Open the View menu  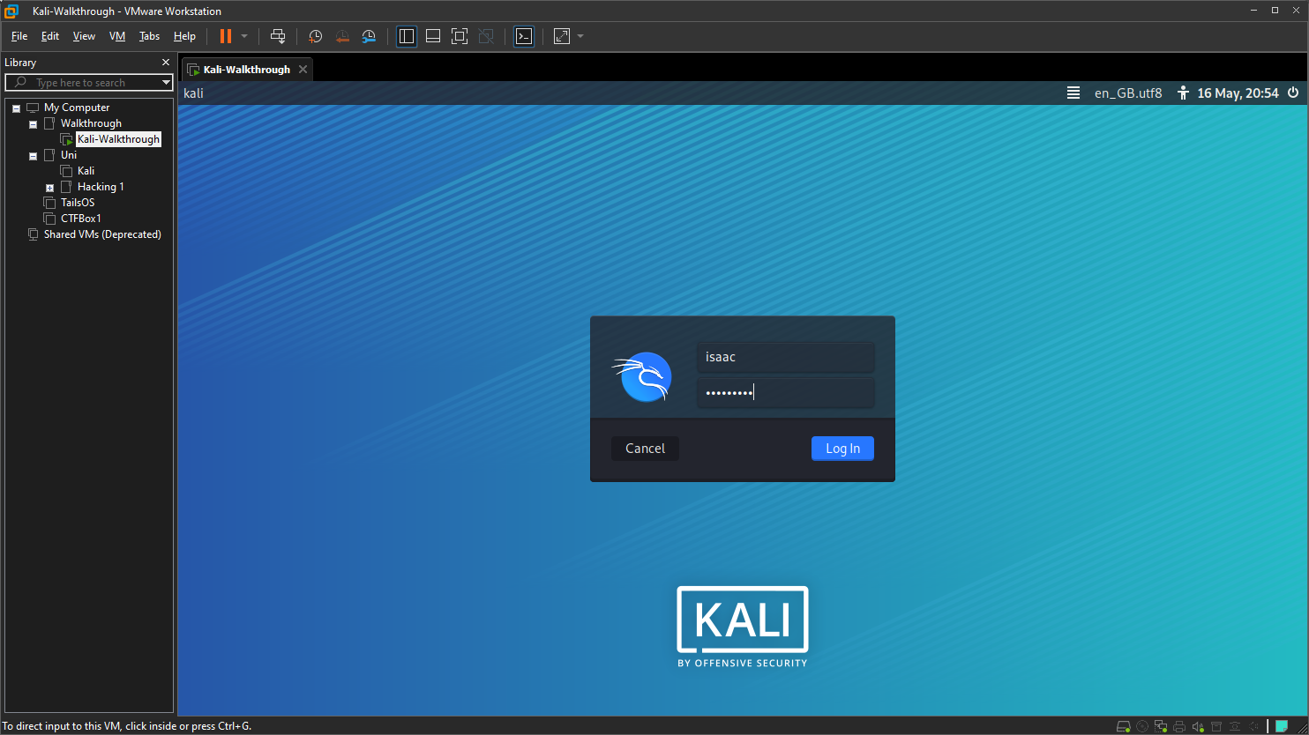click(84, 36)
